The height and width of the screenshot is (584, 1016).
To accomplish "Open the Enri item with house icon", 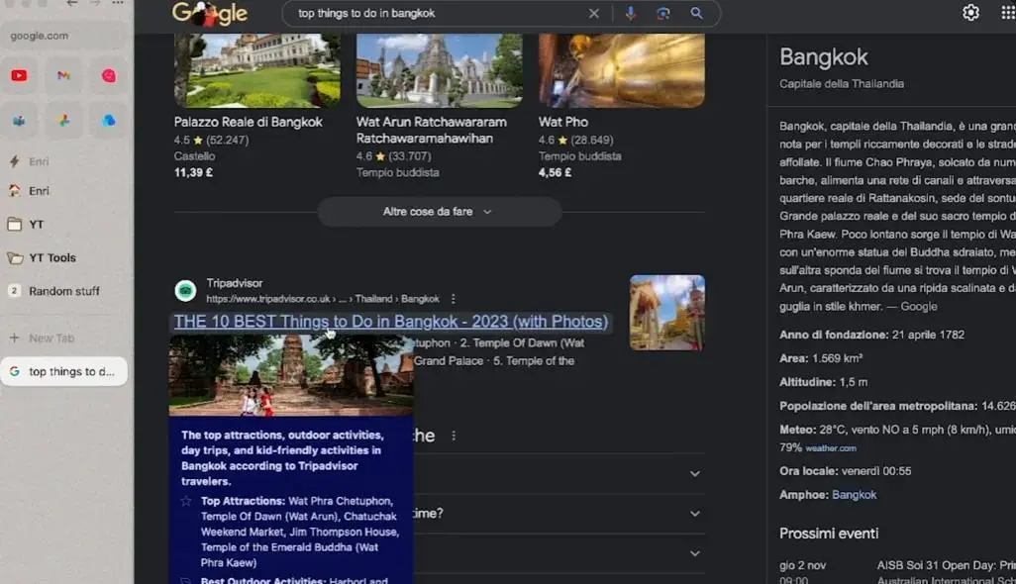I will [x=64, y=191].
